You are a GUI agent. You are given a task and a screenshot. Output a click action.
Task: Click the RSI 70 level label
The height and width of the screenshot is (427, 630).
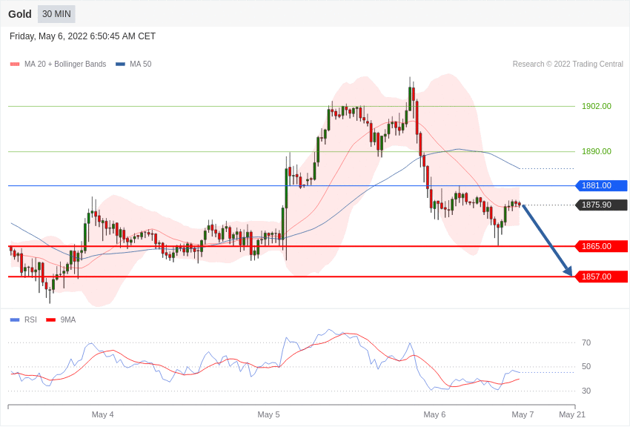click(x=586, y=342)
